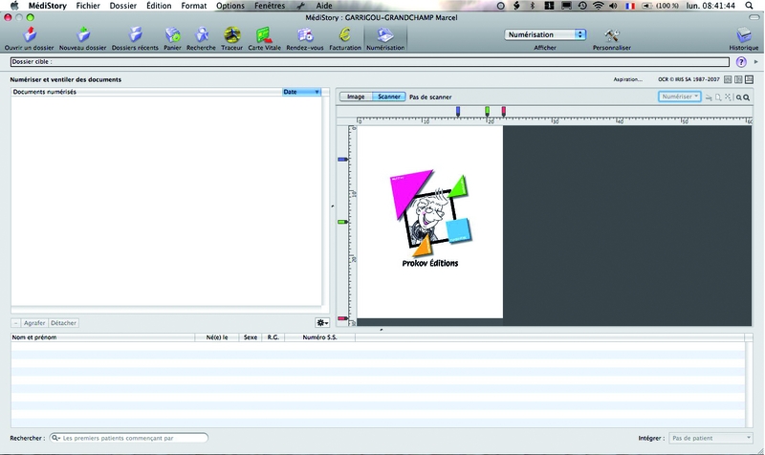Toggle the Numérisation toolbar button
The width and height of the screenshot is (765, 455).
point(385,36)
